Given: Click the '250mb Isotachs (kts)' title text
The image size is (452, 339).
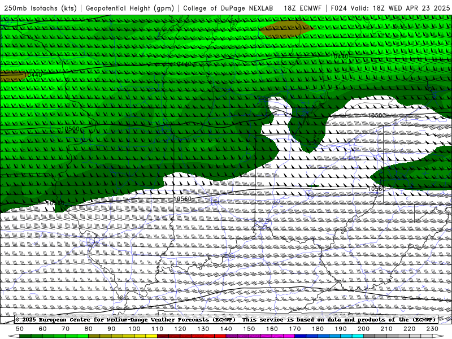Looking at the screenshot, I should (x=41, y=8).
